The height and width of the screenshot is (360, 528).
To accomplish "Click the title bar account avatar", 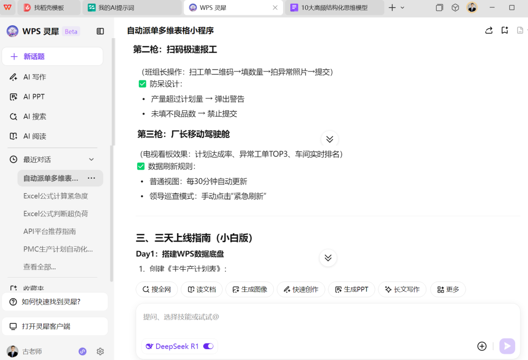I will pyautogui.click(x=472, y=7).
